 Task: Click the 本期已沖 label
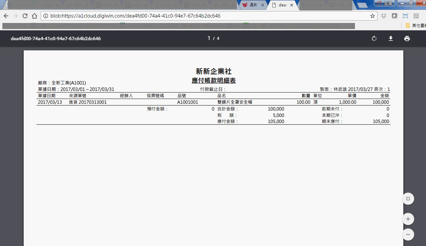pyautogui.click(x=332, y=116)
